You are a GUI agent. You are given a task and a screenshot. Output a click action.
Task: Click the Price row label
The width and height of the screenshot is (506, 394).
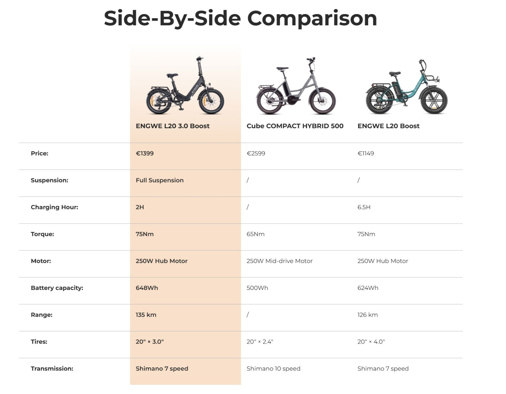pyautogui.click(x=40, y=153)
